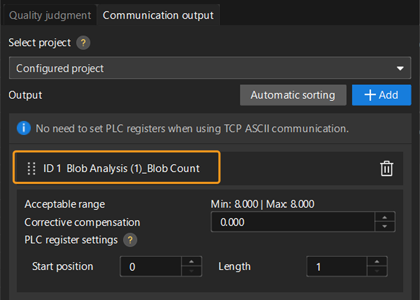Screen dimensions: 420x300
Task: Select ID 1 Blob Analysis output row
Action: click(121, 169)
